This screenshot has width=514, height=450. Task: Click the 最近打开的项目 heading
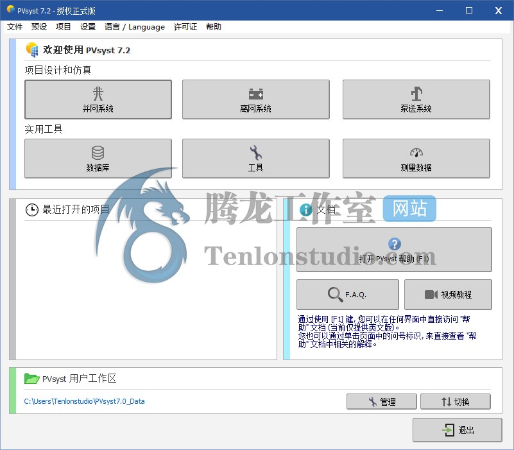click(76, 209)
